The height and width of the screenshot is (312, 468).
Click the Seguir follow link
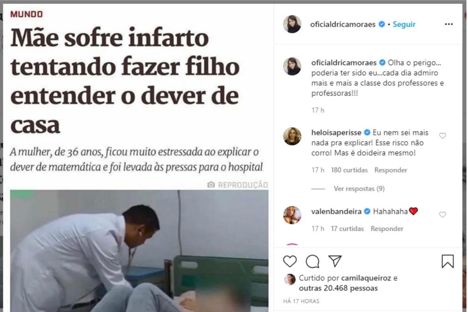pyautogui.click(x=404, y=24)
